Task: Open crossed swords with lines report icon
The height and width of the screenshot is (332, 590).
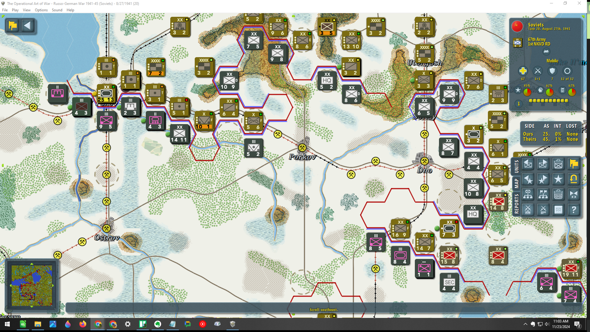Action: pyautogui.click(x=543, y=210)
